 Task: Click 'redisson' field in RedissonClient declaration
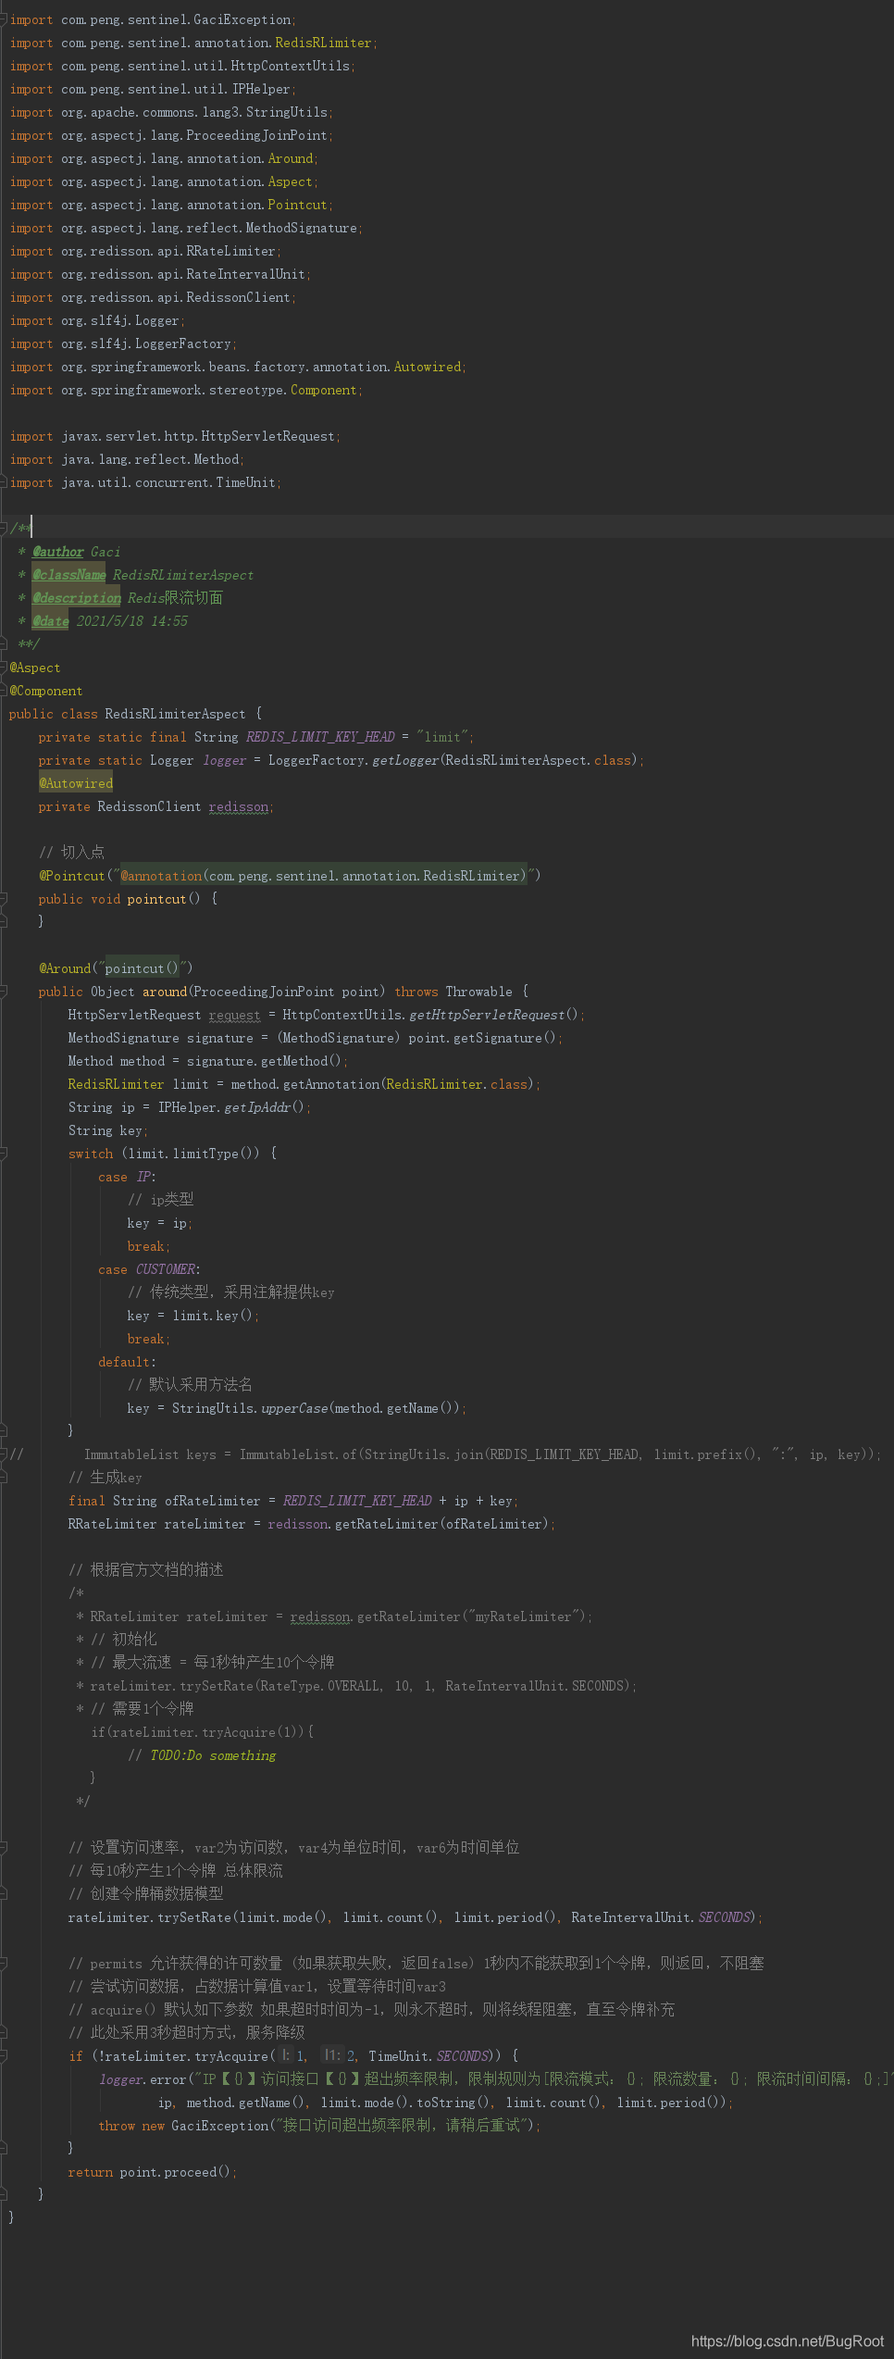pyautogui.click(x=239, y=806)
